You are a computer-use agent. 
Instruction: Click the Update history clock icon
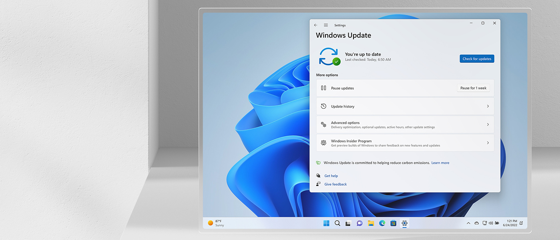tap(323, 106)
